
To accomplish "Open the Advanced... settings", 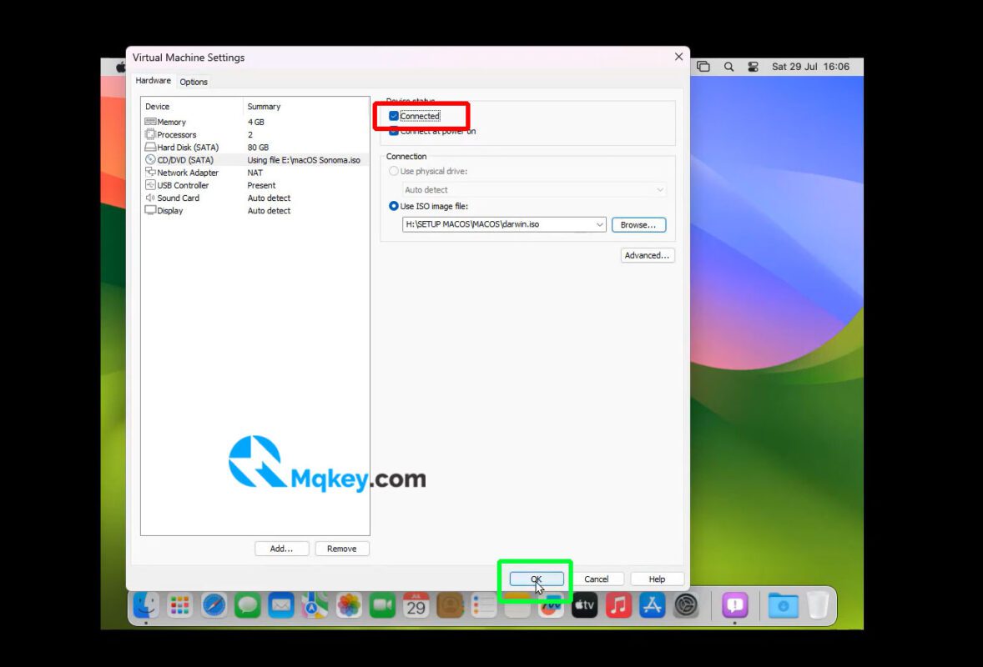I will [647, 255].
